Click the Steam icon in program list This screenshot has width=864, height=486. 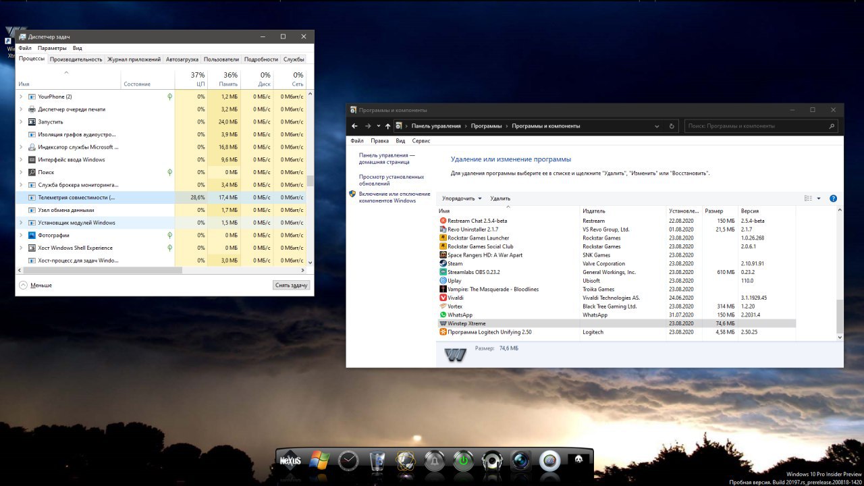[443, 264]
